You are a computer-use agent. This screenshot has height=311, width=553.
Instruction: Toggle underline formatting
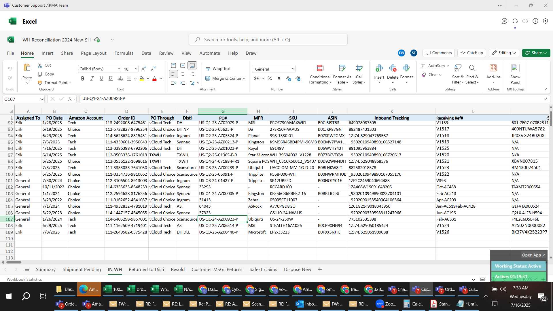click(101, 78)
